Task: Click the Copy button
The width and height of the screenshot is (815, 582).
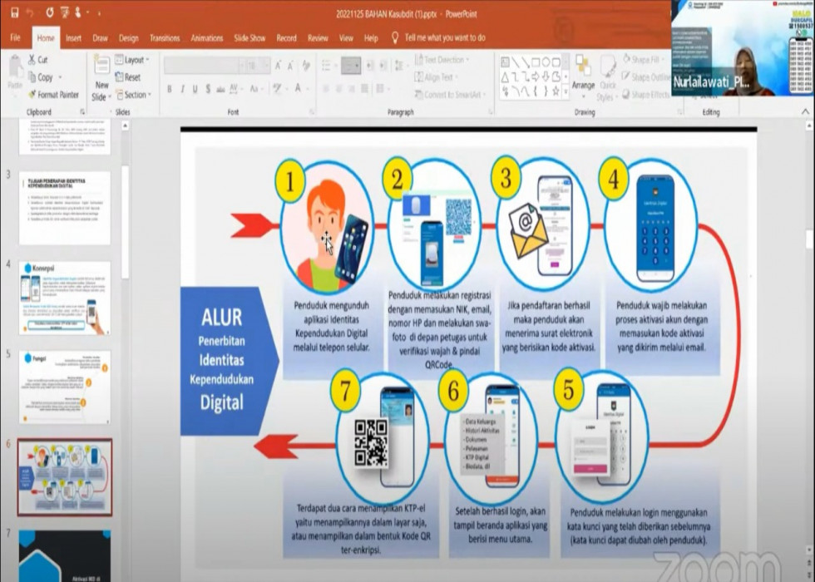Action: pos(44,77)
